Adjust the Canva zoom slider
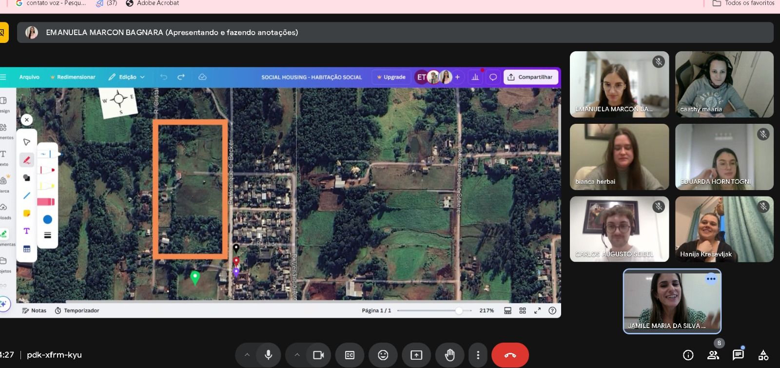The height and width of the screenshot is (368, 780). [x=459, y=310]
